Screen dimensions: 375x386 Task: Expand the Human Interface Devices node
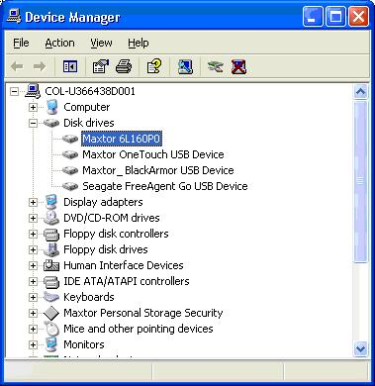coord(33,265)
